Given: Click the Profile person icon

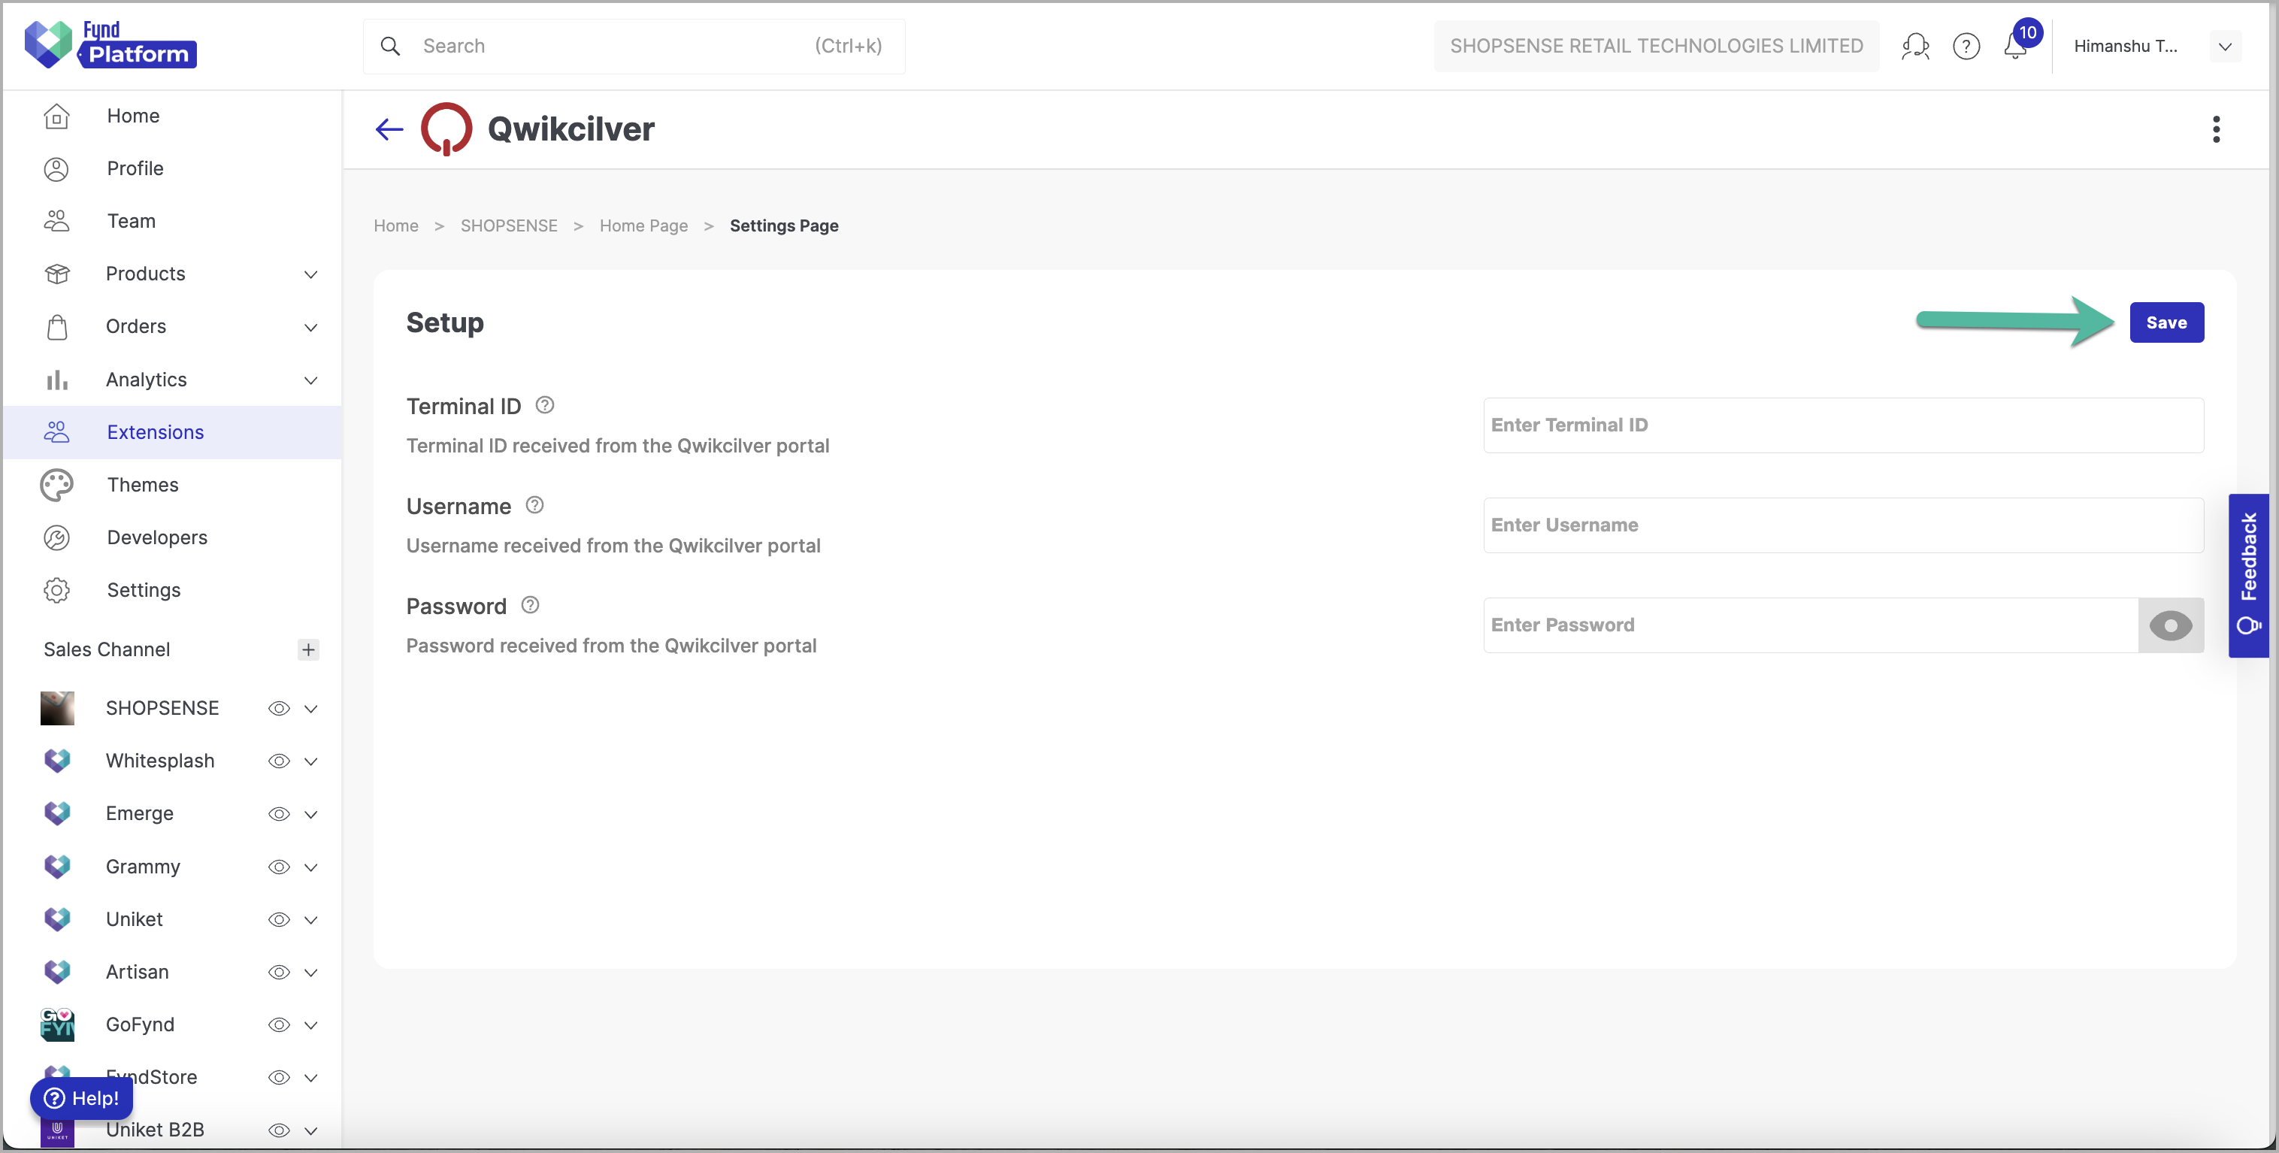Looking at the screenshot, I should pos(56,168).
